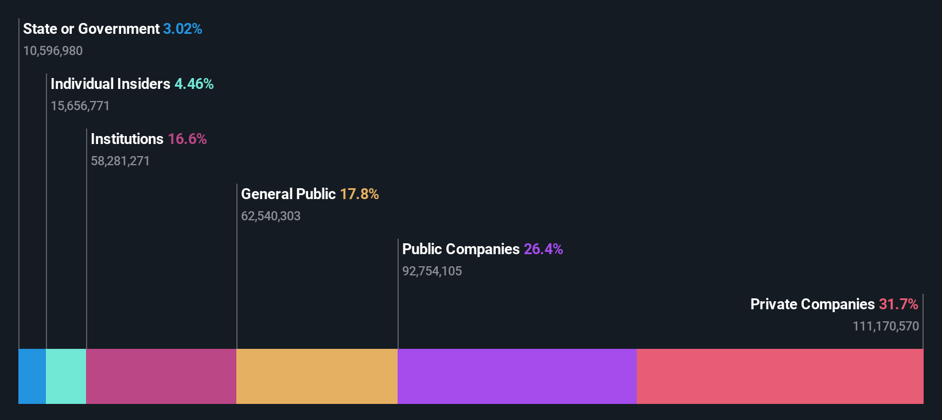Viewport: 942px width, 420px height.
Task: Click the red Private Companies bar segment
Action: [780, 376]
